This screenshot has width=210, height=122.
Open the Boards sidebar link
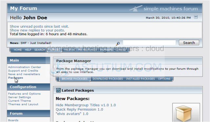click(13, 120)
